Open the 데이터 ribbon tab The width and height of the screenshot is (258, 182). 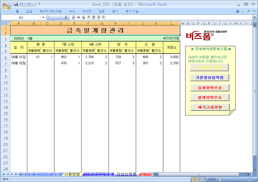point(87,11)
